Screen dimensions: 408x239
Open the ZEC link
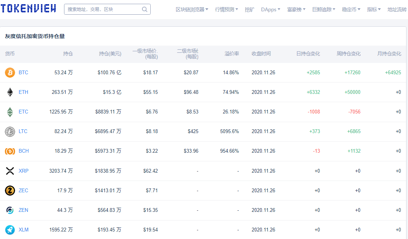(x=23, y=191)
